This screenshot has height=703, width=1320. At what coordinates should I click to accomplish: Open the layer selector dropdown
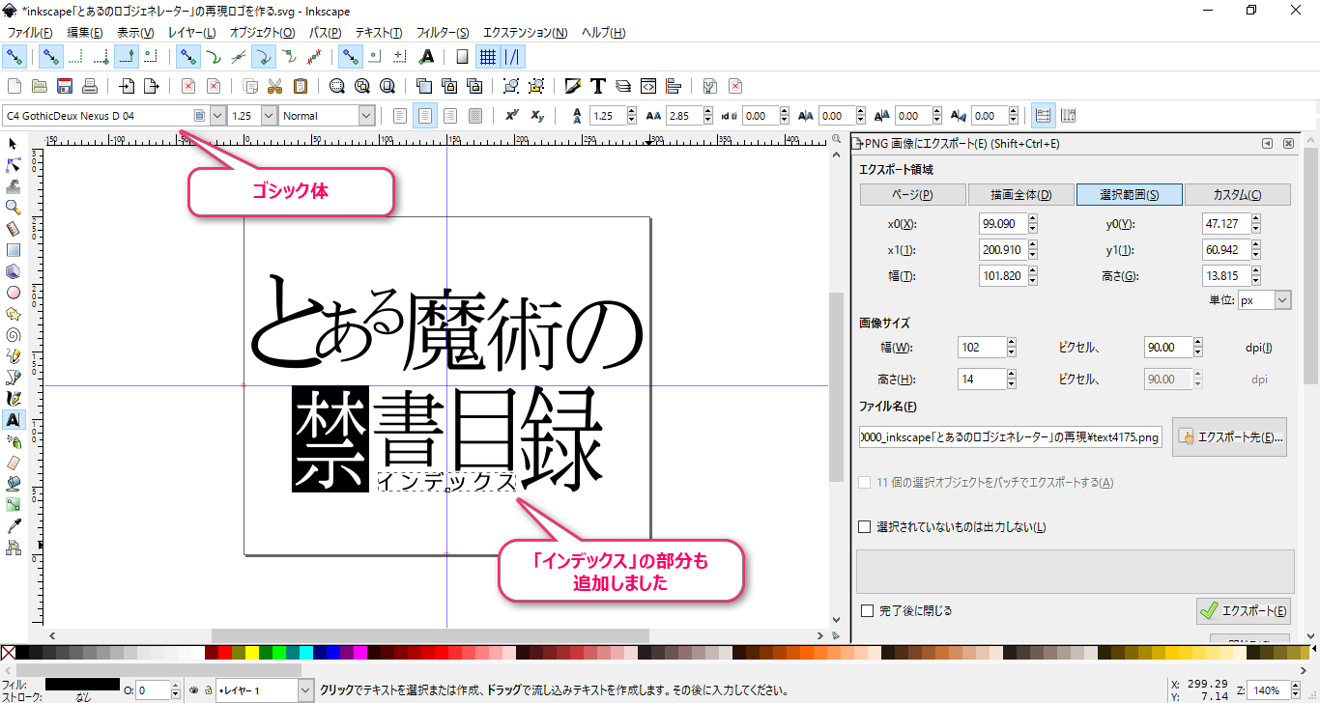[x=305, y=690]
